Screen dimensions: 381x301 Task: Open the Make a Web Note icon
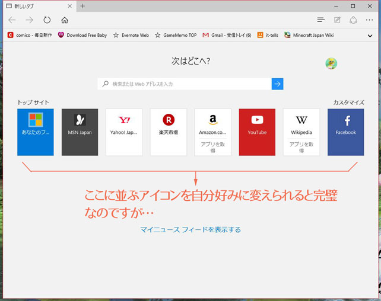(x=337, y=20)
